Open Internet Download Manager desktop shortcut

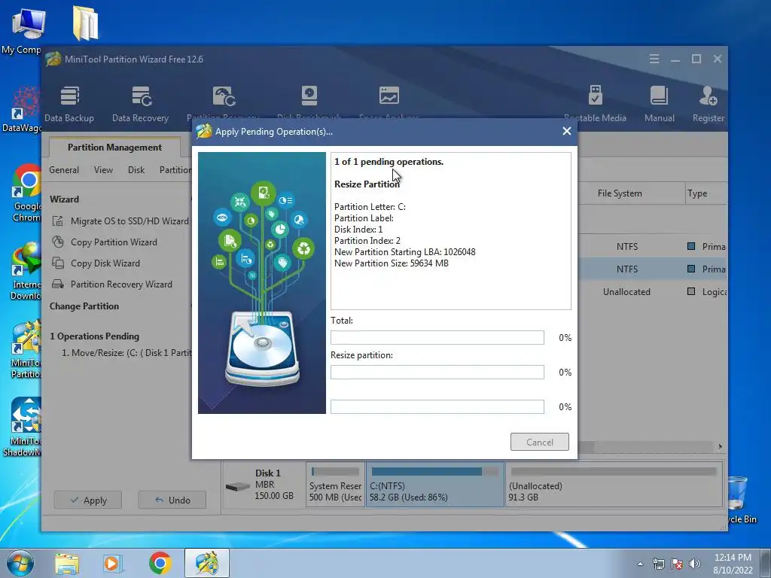point(26,271)
